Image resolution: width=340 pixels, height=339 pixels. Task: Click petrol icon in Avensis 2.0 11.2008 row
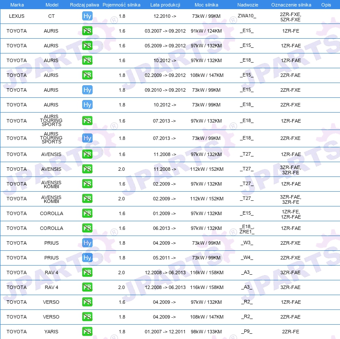click(x=87, y=169)
